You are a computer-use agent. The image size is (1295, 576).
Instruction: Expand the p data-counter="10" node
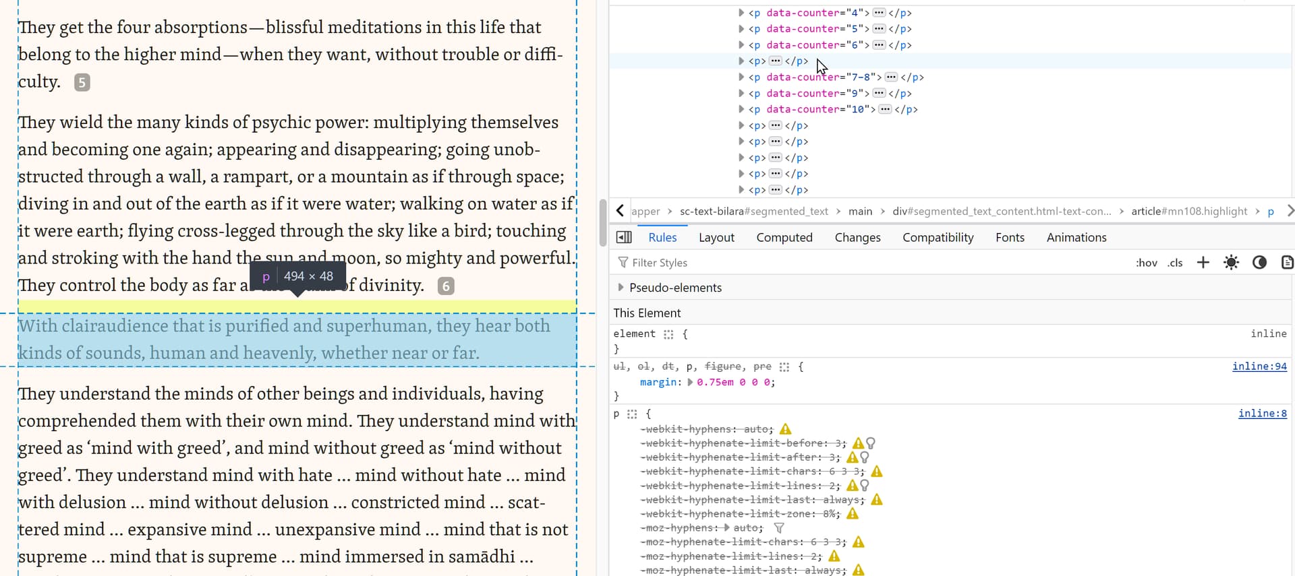tap(741, 109)
